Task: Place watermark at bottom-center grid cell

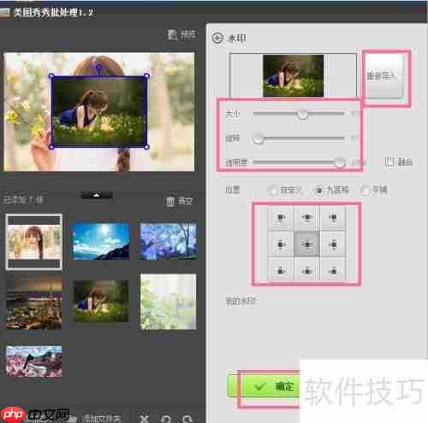Action: tap(306, 270)
